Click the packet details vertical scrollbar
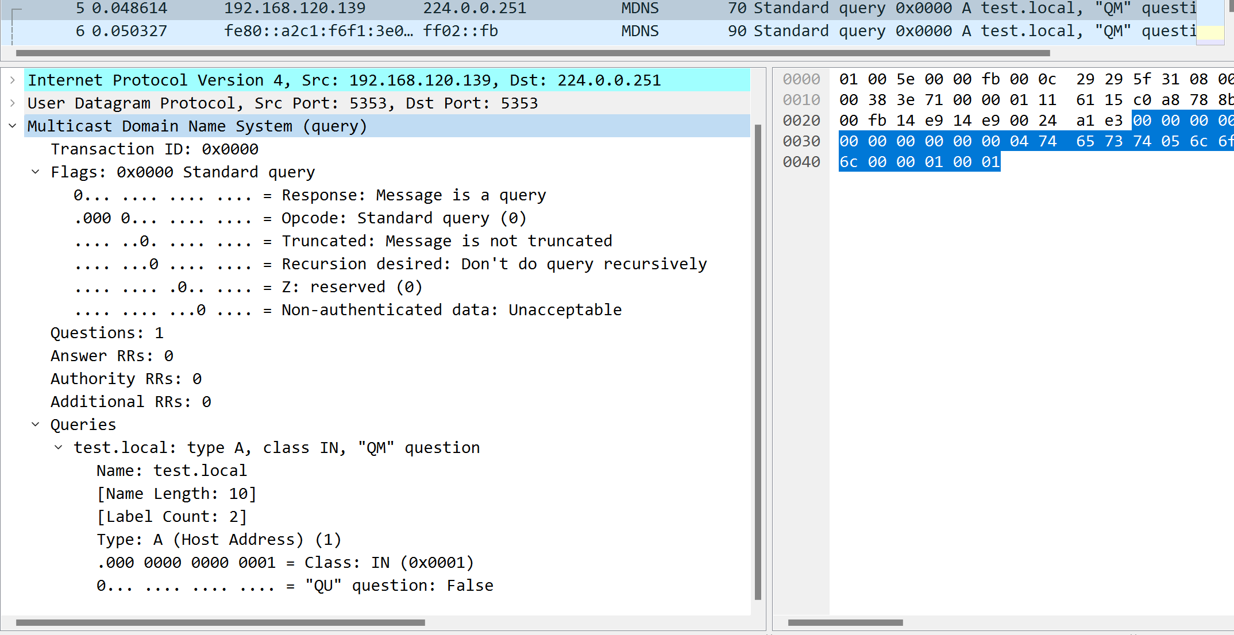 pyautogui.click(x=758, y=362)
